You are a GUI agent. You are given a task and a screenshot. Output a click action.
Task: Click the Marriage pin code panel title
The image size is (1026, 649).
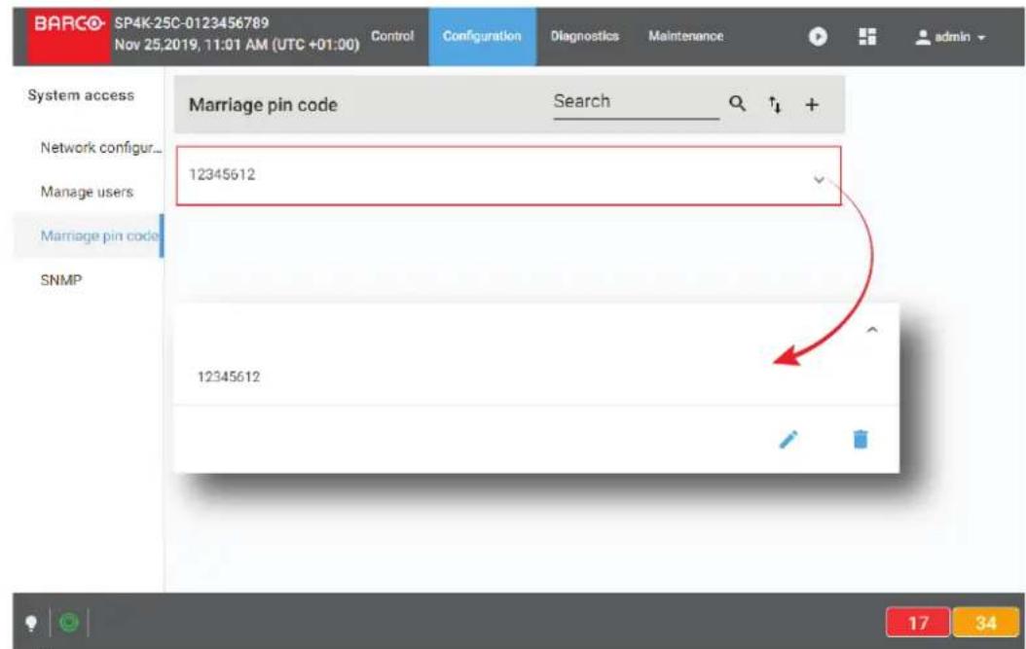click(263, 105)
